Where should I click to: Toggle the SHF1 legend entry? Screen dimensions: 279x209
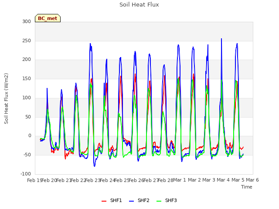[112, 200]
